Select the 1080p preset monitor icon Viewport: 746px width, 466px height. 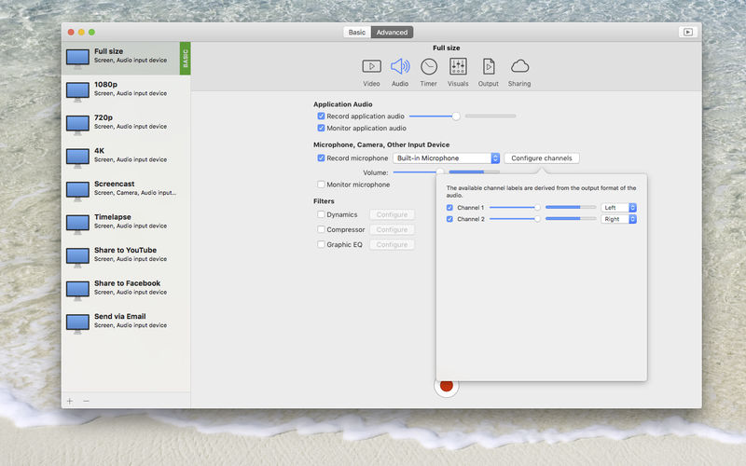pos(77,91)
